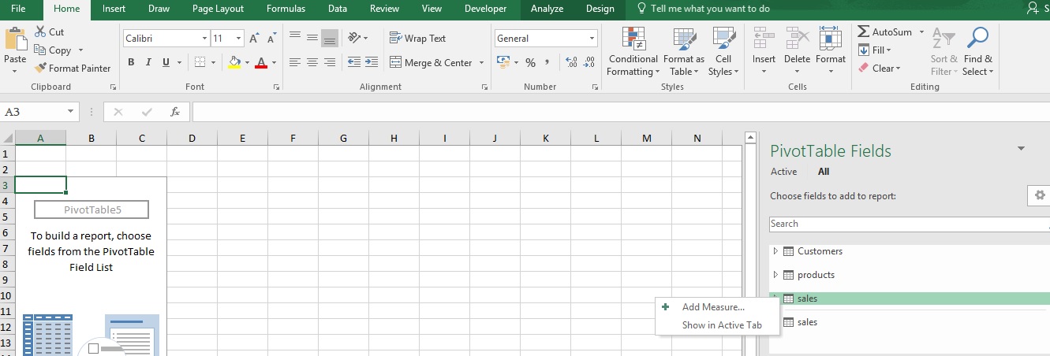Switch field list to Active view
The image size is (1050, 356).
tap(783, 172)
